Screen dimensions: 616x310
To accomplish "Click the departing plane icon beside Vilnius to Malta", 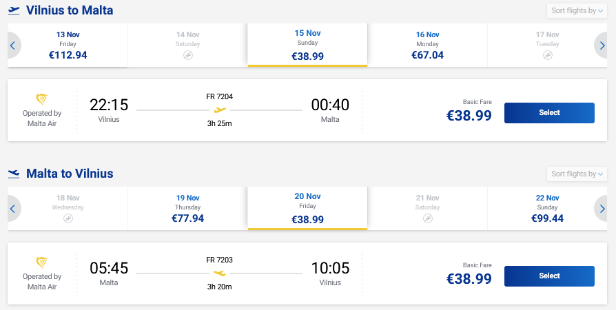I will pos(14,10).
